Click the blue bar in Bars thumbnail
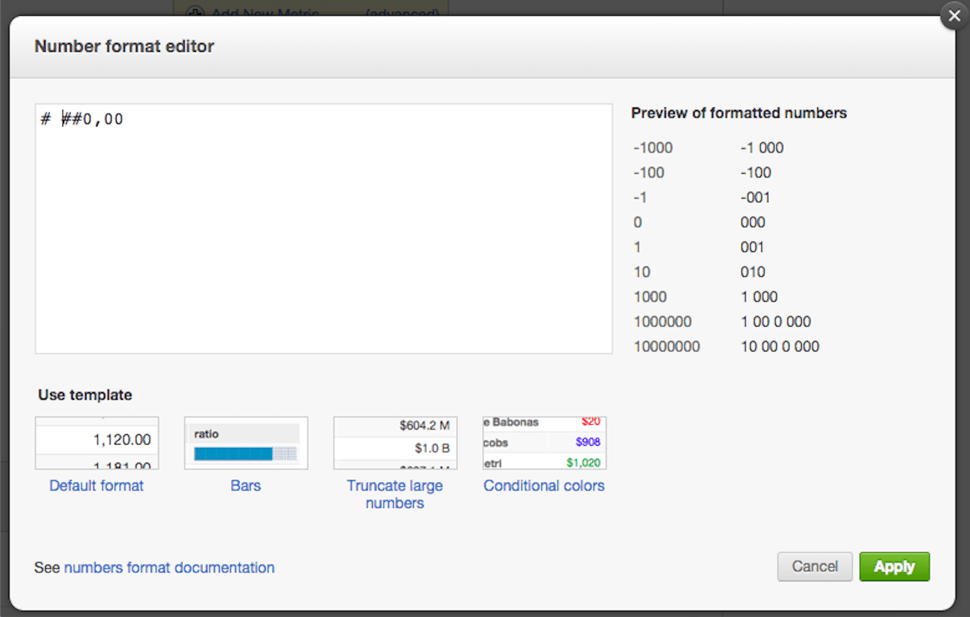 coord(233,454)
